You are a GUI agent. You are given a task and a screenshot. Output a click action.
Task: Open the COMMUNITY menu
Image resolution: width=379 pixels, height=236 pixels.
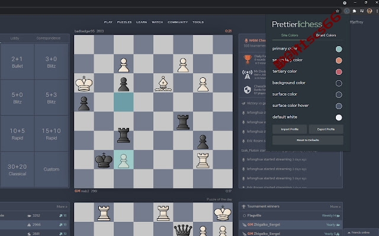coord(178,22)
